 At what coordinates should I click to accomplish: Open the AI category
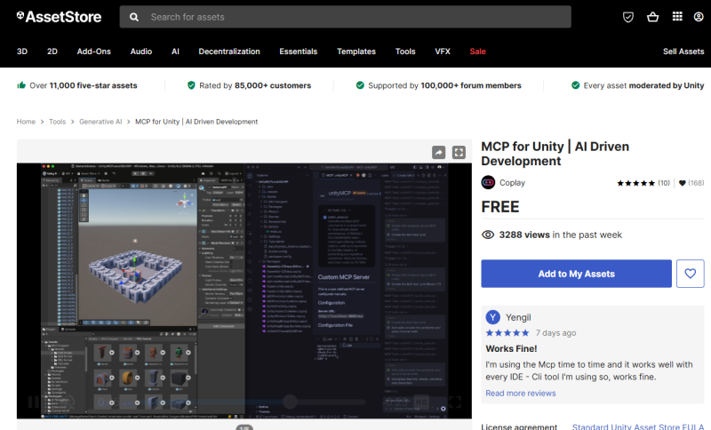175,52
